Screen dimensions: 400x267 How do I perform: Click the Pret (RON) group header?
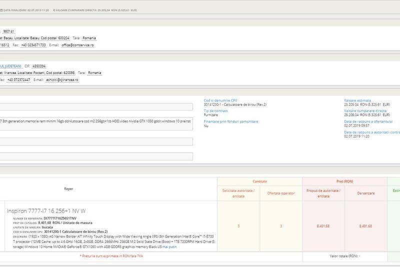tap(344, 181)
